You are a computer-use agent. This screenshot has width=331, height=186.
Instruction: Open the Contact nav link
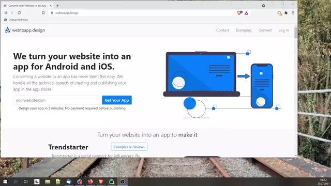(222, 30)
